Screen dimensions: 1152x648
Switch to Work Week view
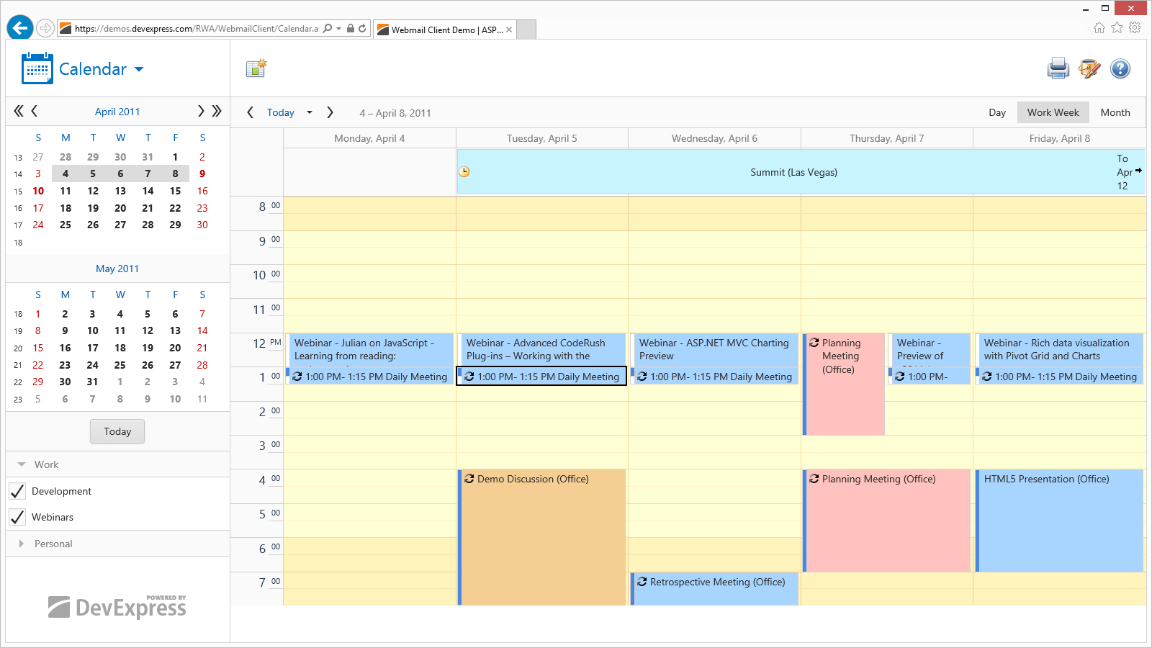[1053, 112]
